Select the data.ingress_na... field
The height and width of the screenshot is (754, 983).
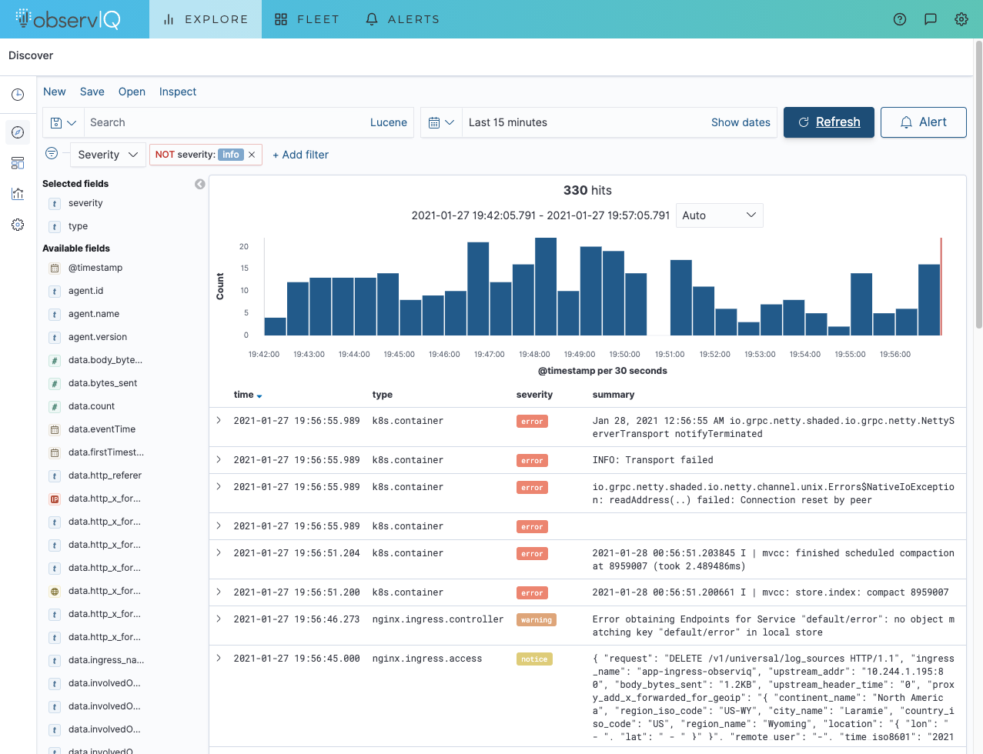pos(106,660)
